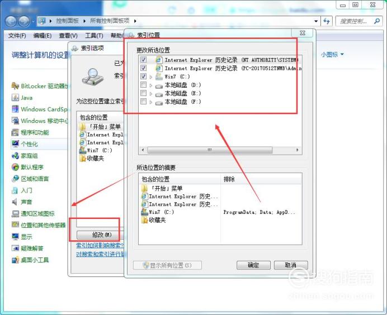
Task: Click the forward navigation arrow button
Action: pyautogui.click(x=24, y=21)
